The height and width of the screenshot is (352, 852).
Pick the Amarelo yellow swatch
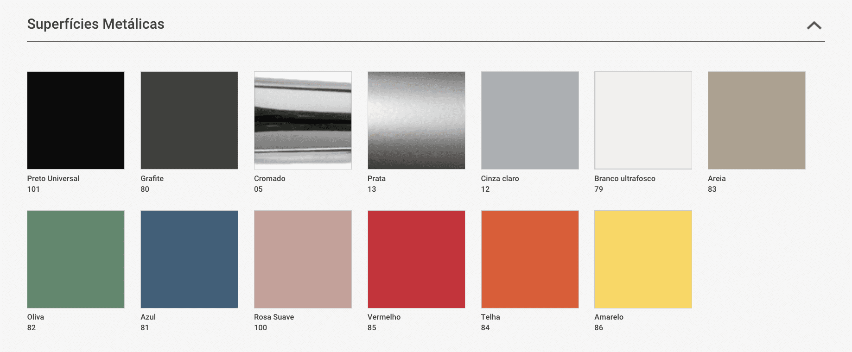643,259
